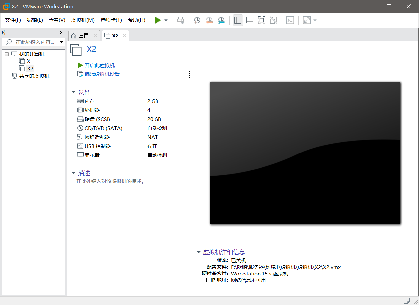Viewport: 419px width, 305px height.
Task: Click the Unity mode toolbar icon
Action: point(273,20)
